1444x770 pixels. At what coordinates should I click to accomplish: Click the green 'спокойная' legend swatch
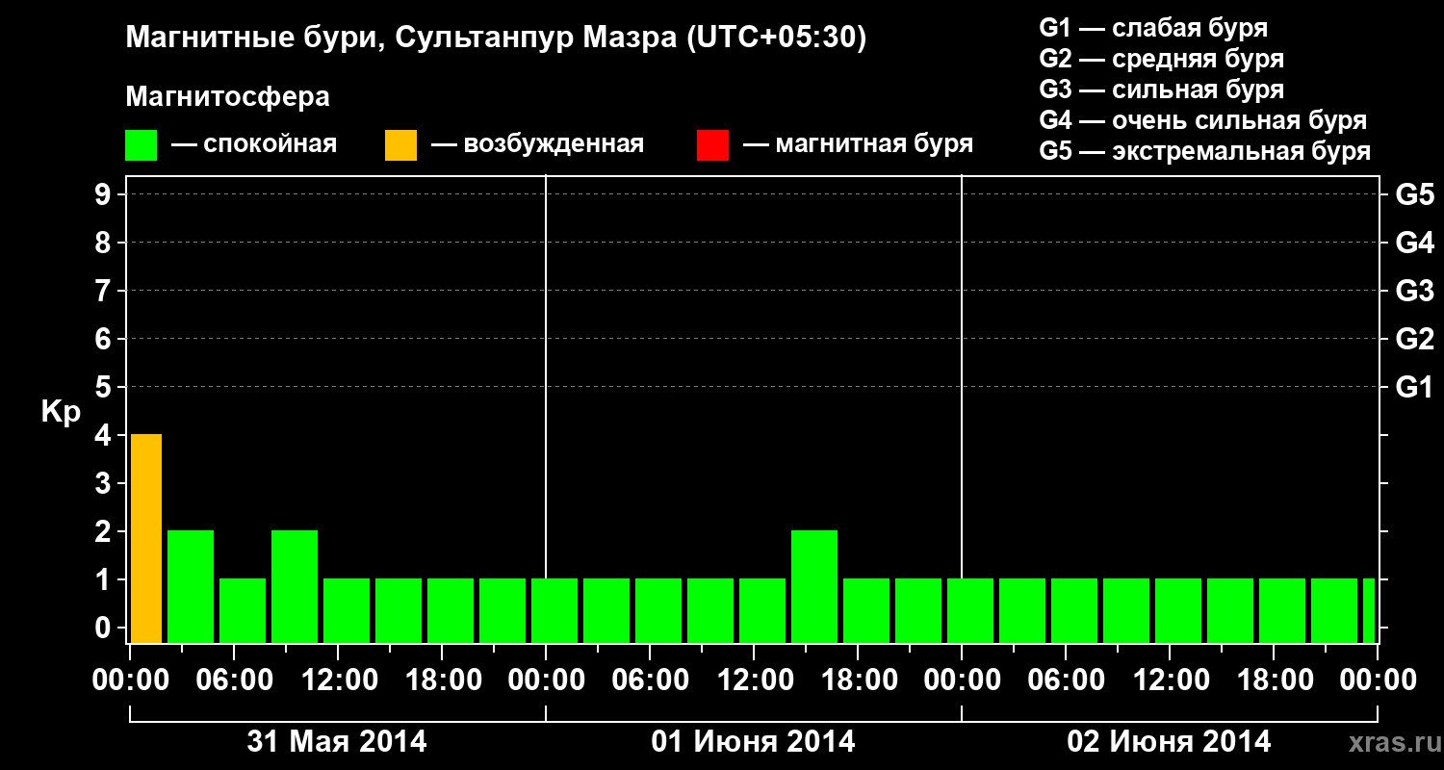(x=142, y=145)
